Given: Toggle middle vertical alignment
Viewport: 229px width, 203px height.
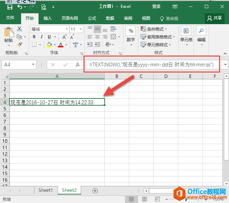Looking at the screenshot, I should 97,29.
